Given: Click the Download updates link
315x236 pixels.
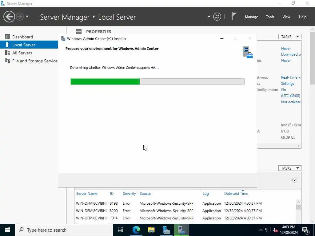Looking at the screenshot, I should (x=291, y=54).
